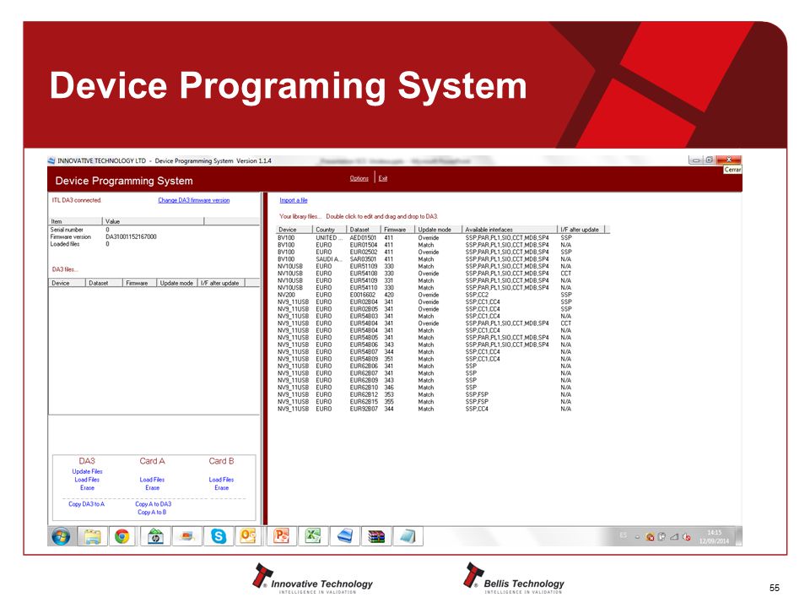Open the notepad-style icon in taskbar
The image size is (810, 608).
click(x=408, y=537)
